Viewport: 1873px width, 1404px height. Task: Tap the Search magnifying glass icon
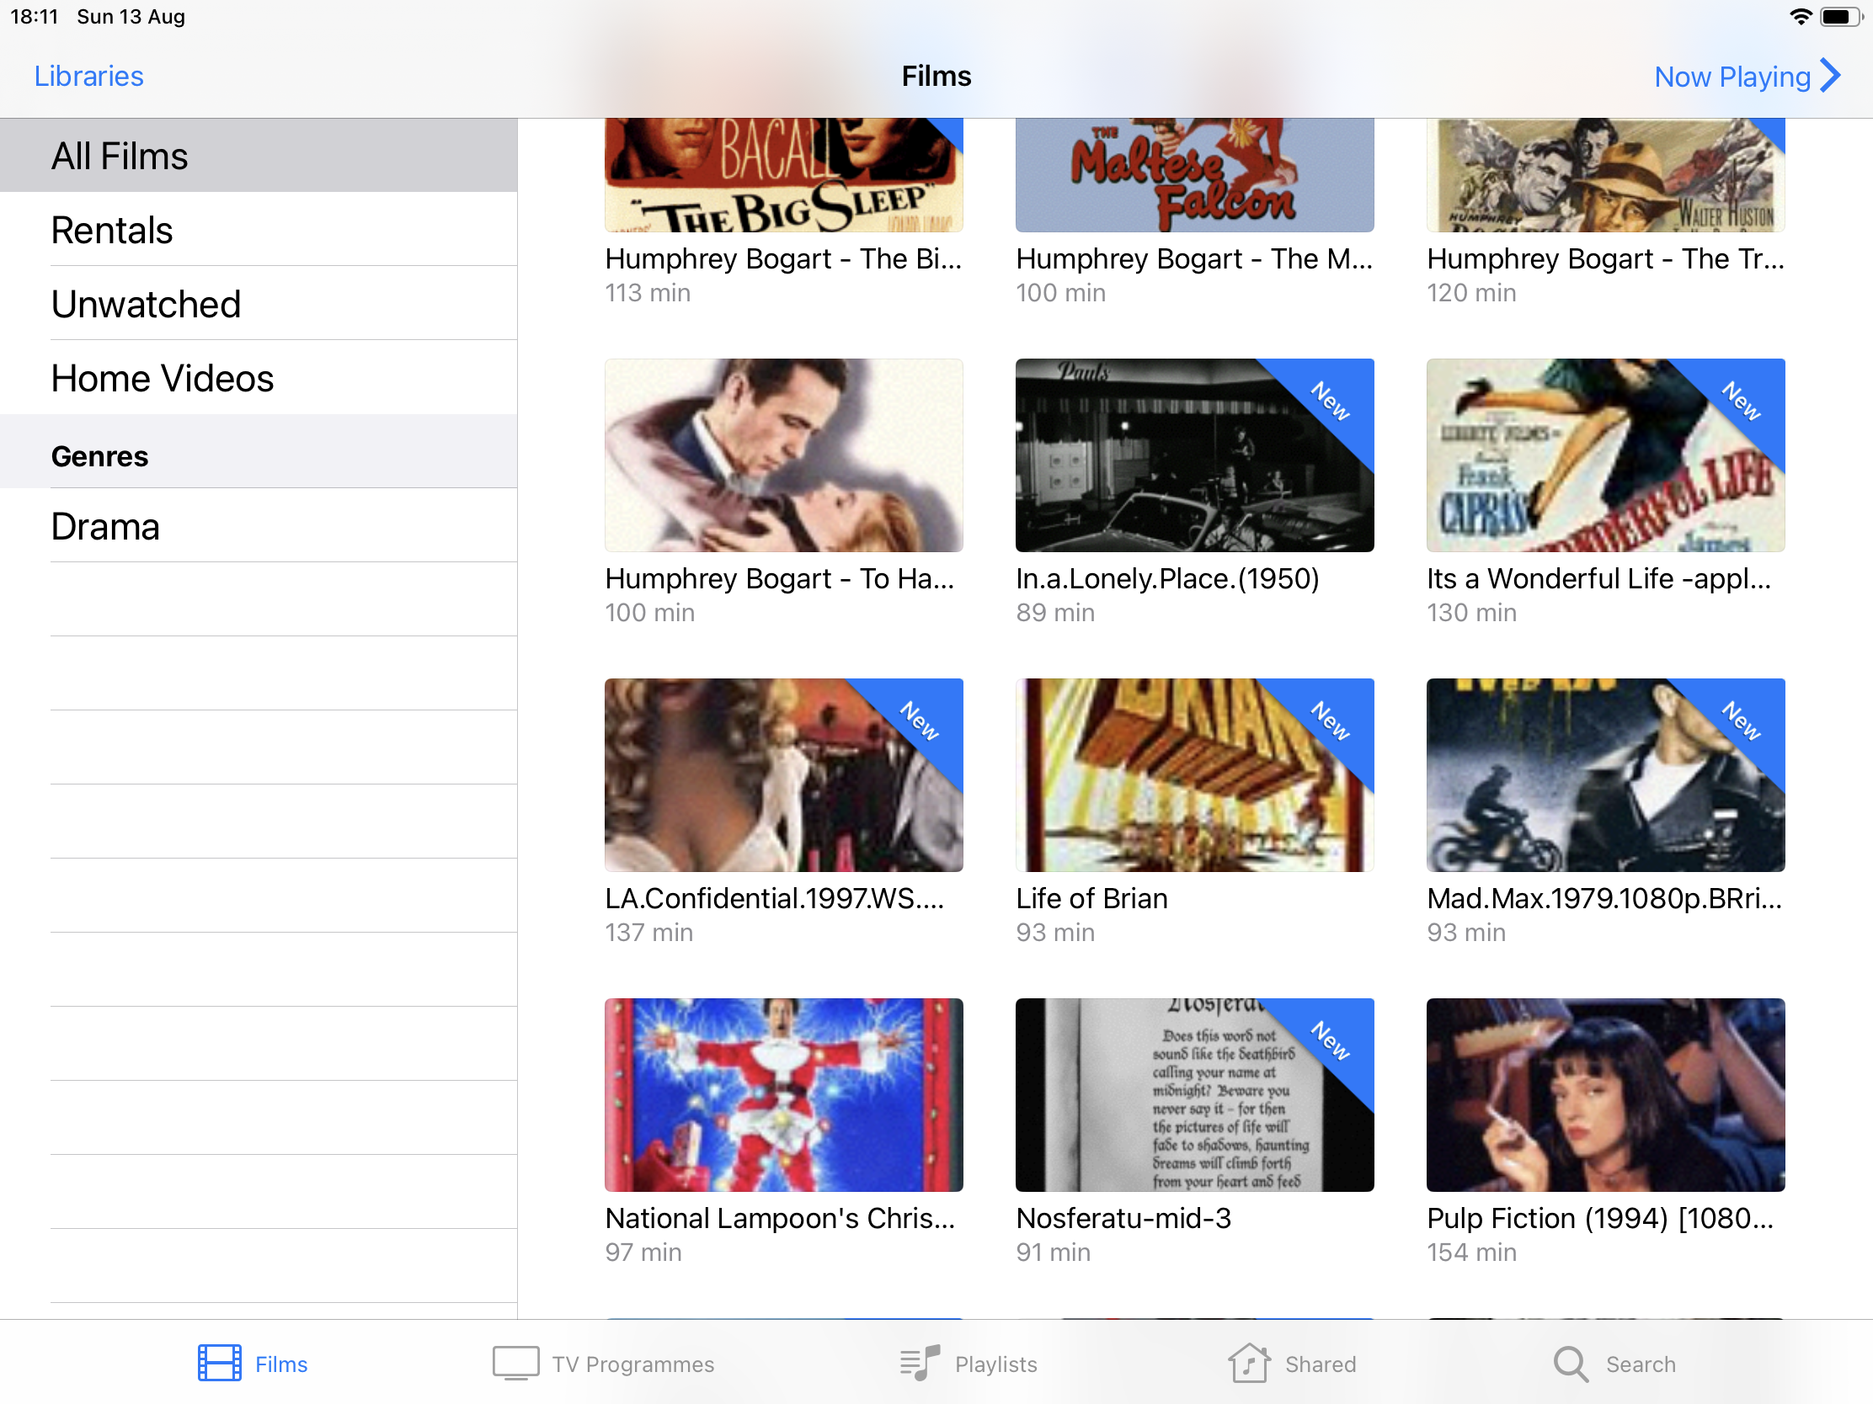[1571, 1364]
